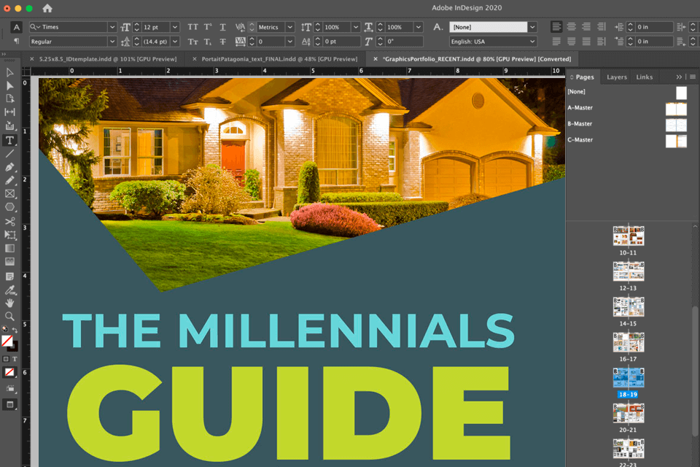Toggle Strikethrough formatting

223,42
